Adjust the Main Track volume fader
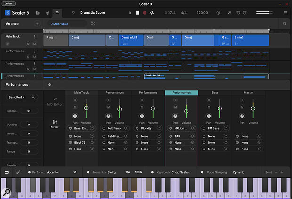This screenshot has width=292, height=199. click(x=86, y=108)
